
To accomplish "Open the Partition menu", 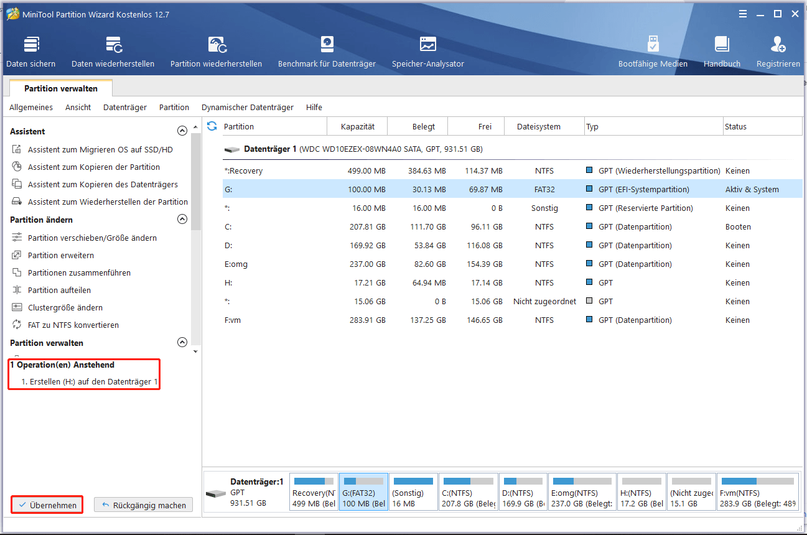I will (x=174, y=108).
